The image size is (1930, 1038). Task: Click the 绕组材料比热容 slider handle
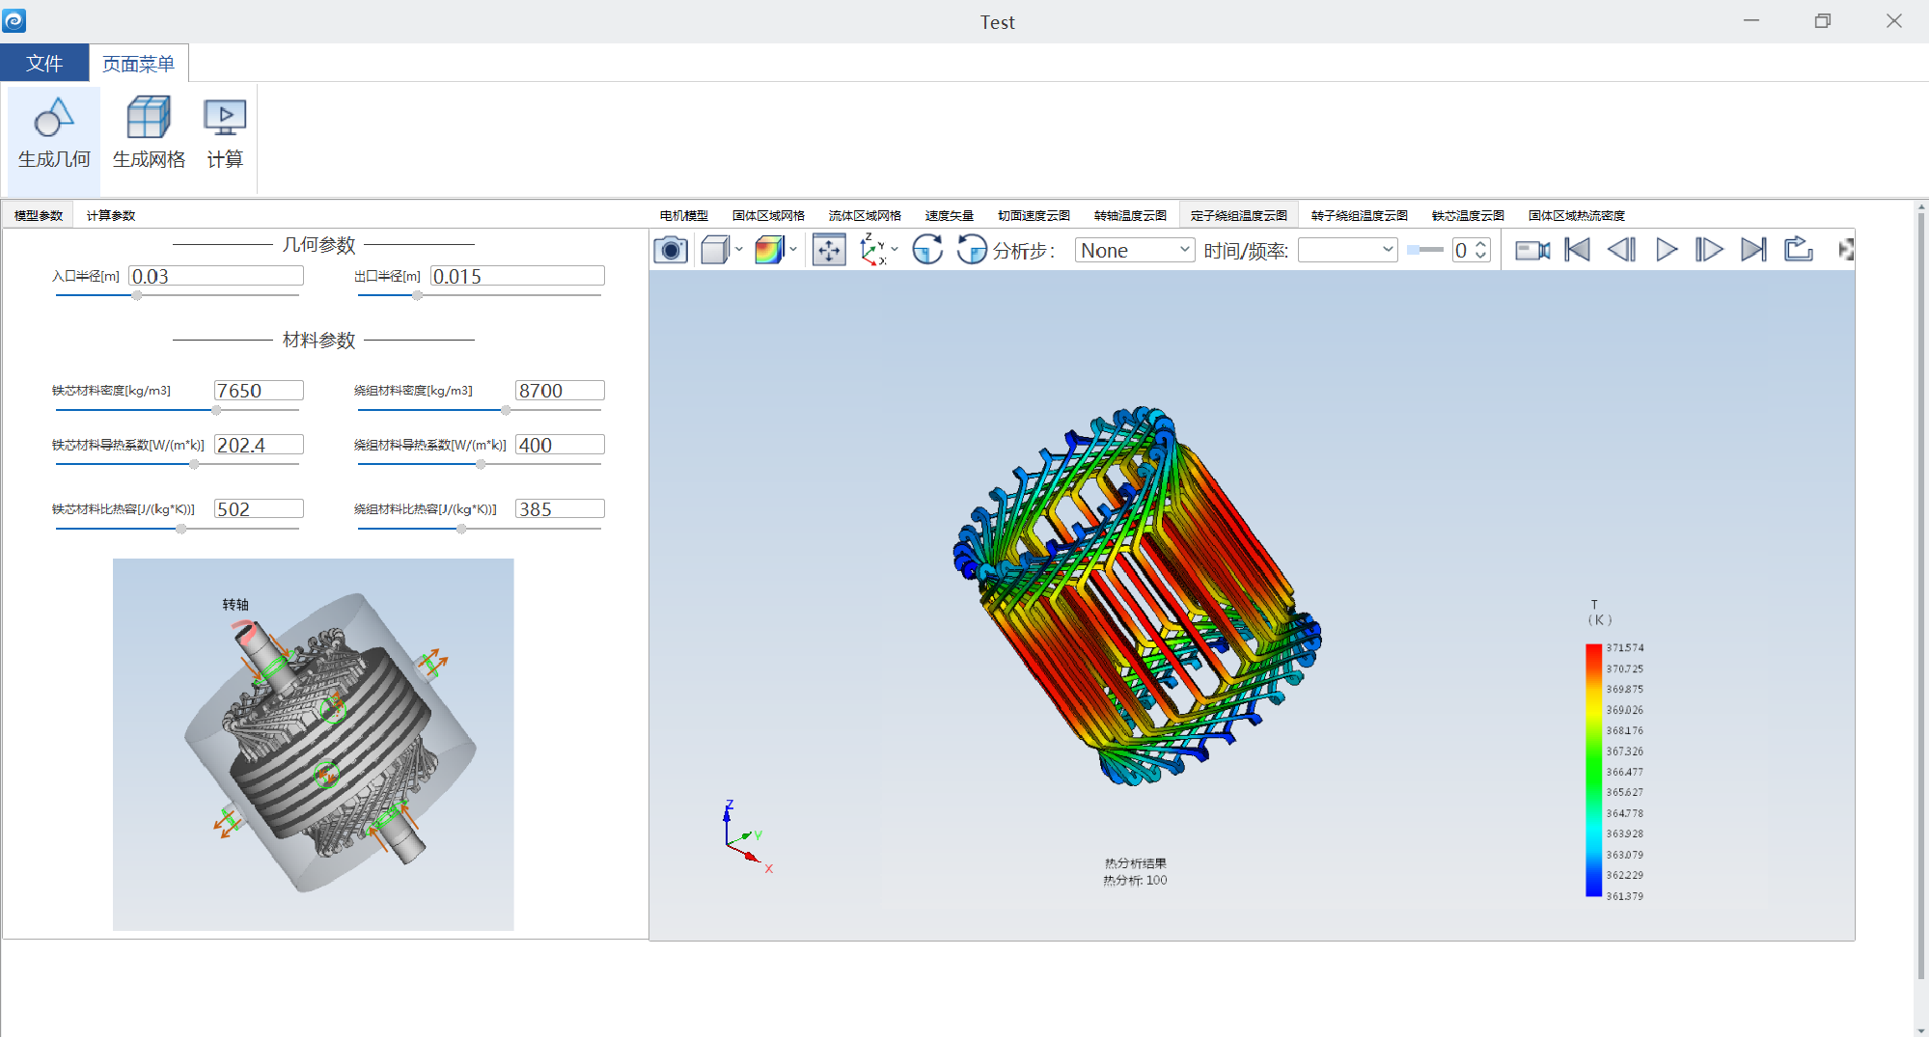click(x=461, y=529)
